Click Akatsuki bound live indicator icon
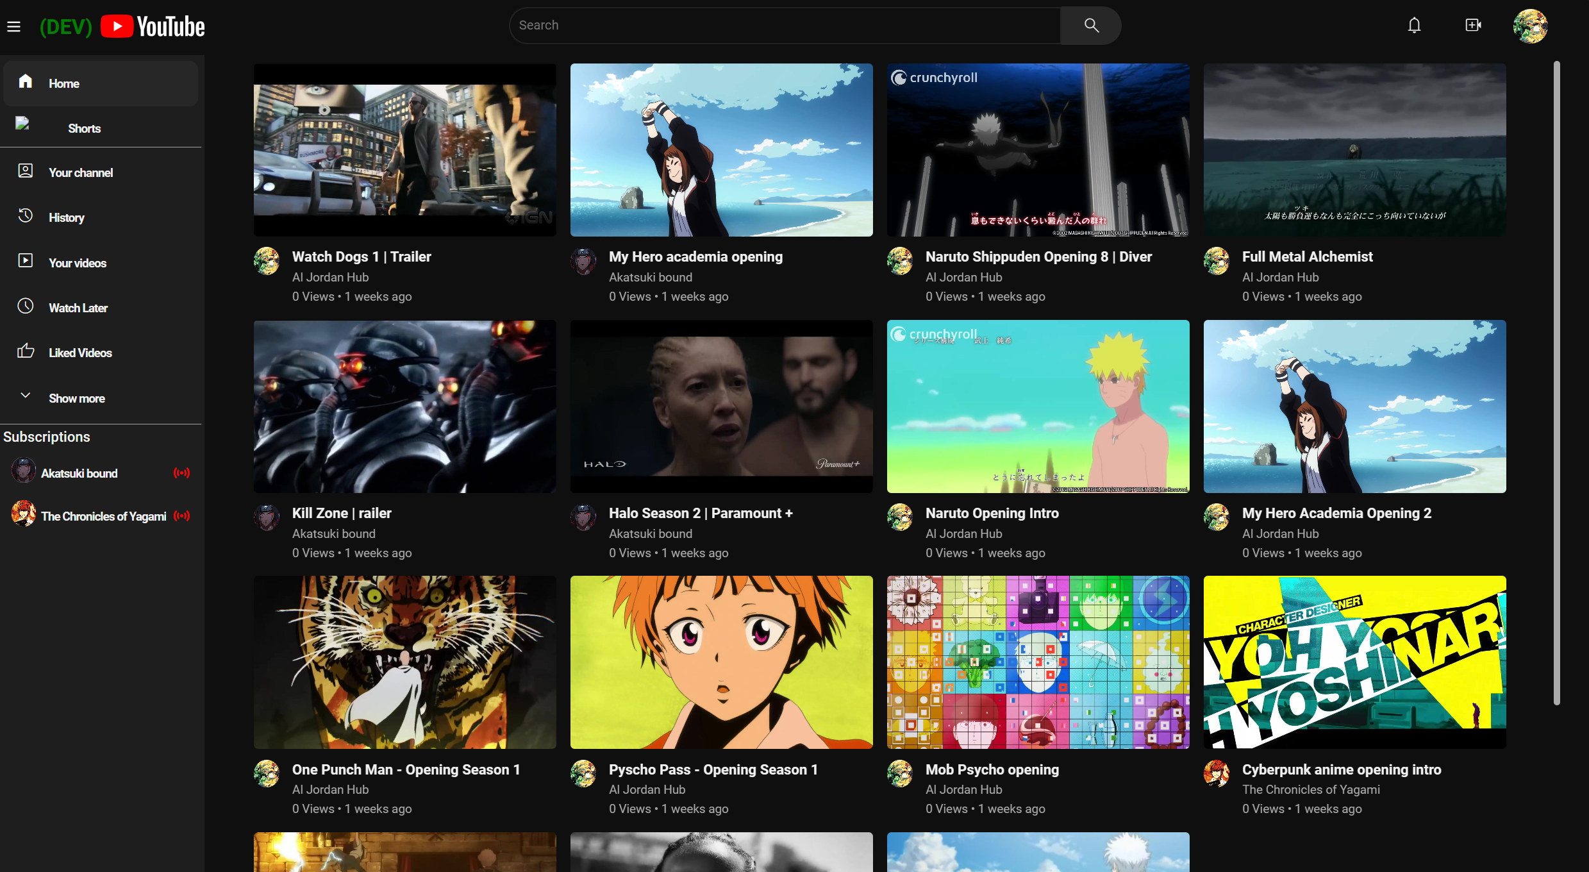Image resolution: width=1589 pixels, height=872 pixels. point(181,473)
